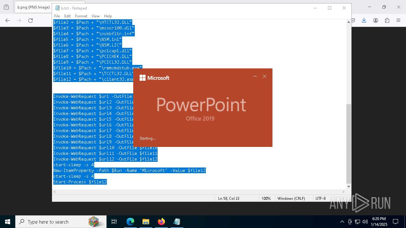Go forward in the browser

coord(19,20)
